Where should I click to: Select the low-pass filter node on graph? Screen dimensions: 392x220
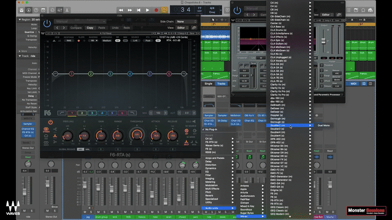tap(184, 74)
